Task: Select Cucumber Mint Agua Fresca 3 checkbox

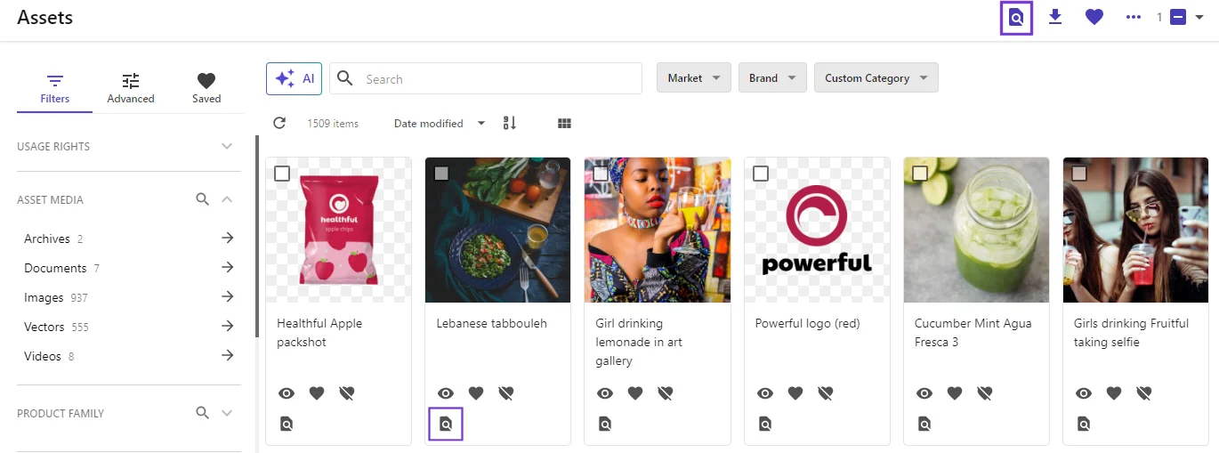Action: tap(920, 174)
